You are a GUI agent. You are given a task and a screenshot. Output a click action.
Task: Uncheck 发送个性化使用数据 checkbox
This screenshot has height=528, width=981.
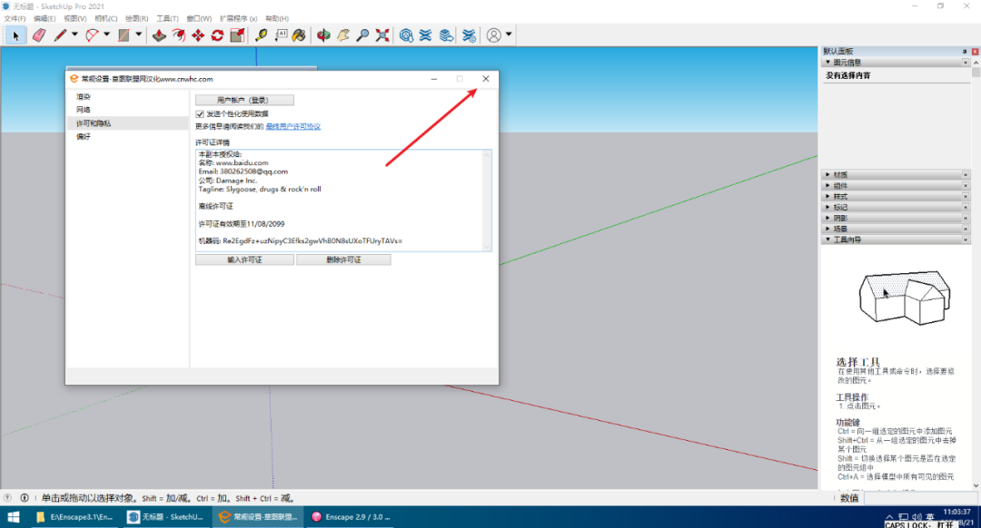coord(200,113)
